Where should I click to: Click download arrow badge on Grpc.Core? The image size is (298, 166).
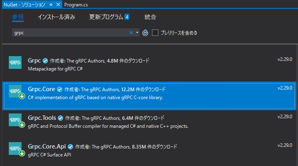coord(22,96)
